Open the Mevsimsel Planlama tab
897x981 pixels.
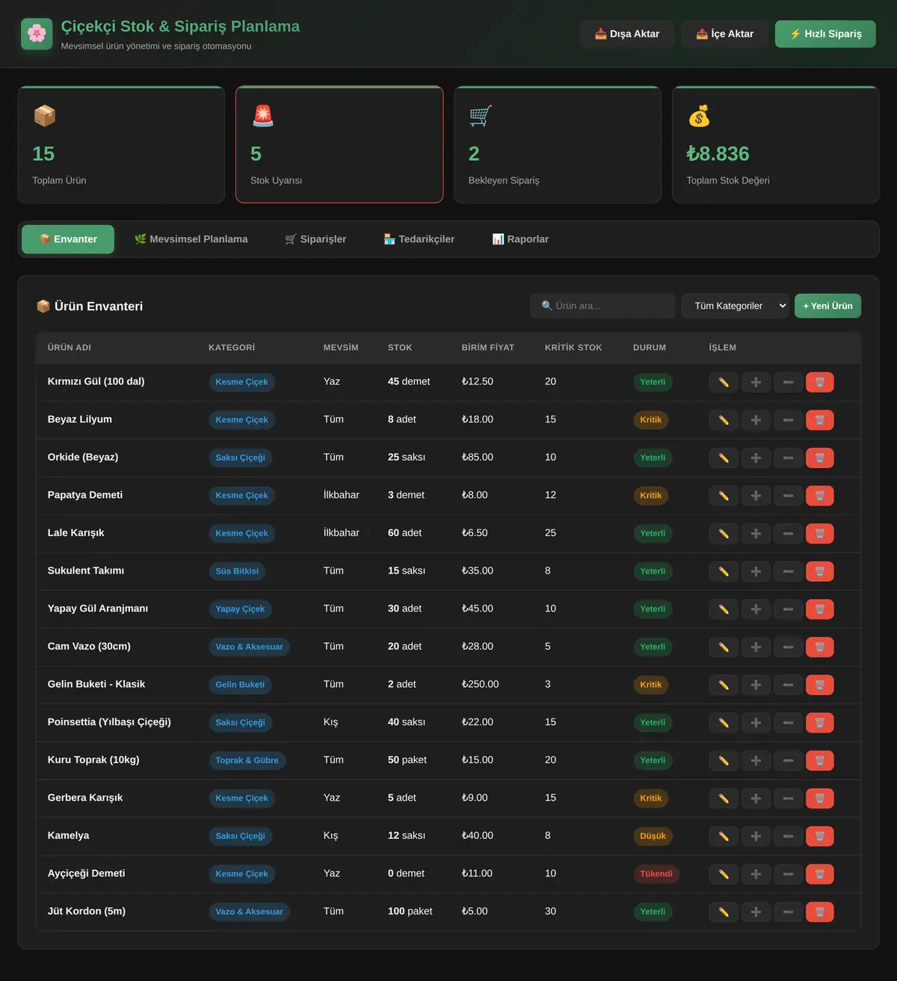click(191, 239)
